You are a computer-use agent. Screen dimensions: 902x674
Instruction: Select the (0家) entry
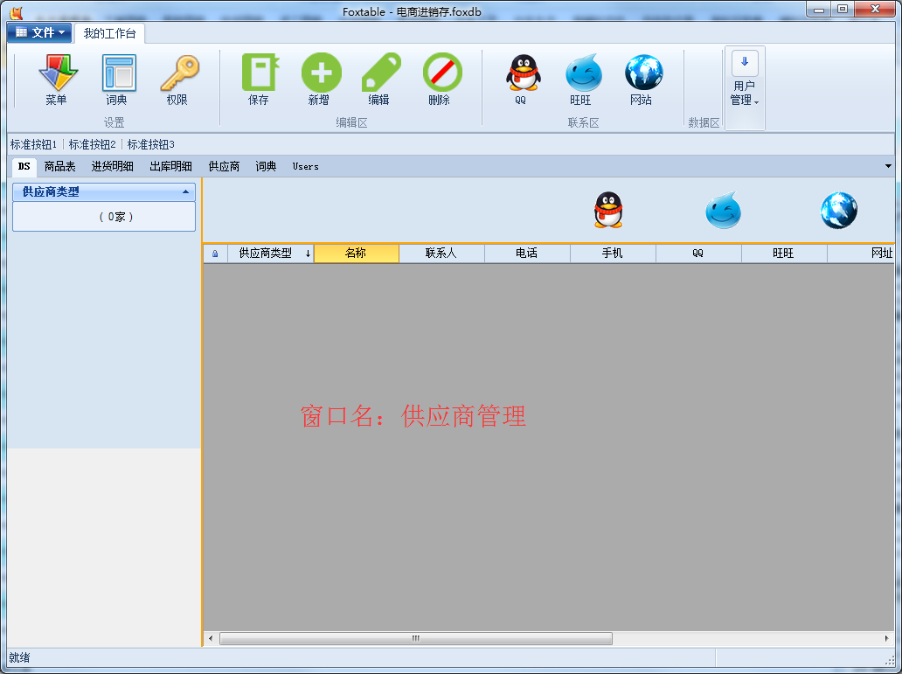(104, 217)
